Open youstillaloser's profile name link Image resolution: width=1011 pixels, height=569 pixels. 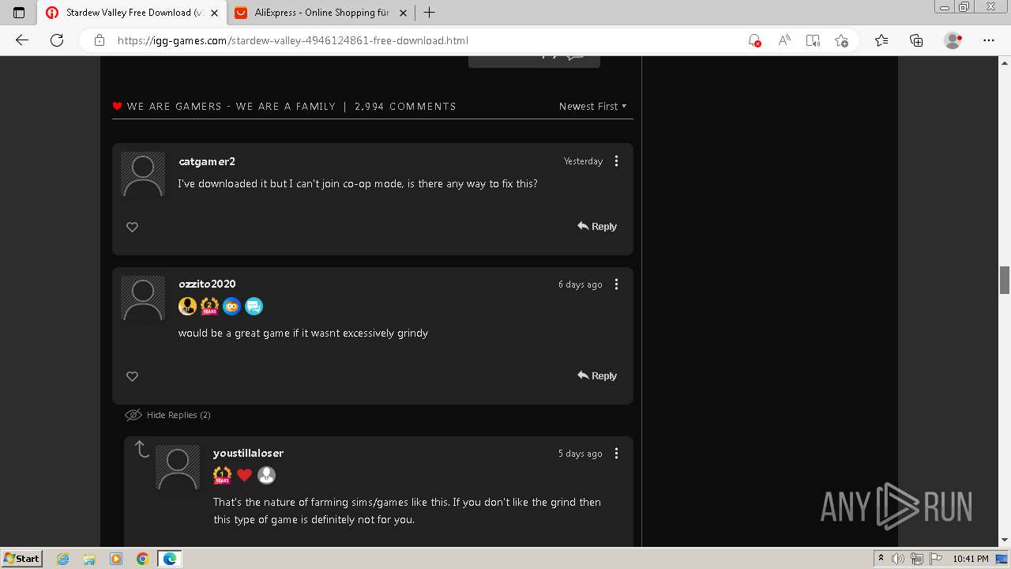(x=248, y=453)
